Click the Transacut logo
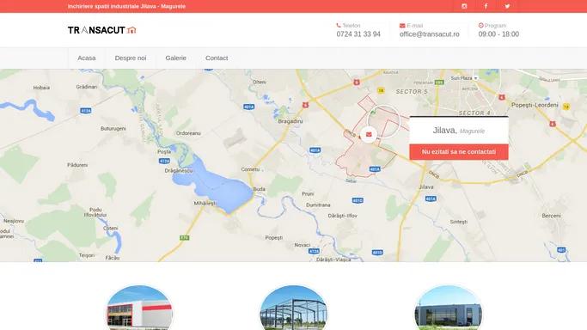Screen dimensions: 587x330 tap(101, 30)
